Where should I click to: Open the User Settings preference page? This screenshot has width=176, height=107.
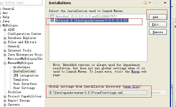click(24, 88)
